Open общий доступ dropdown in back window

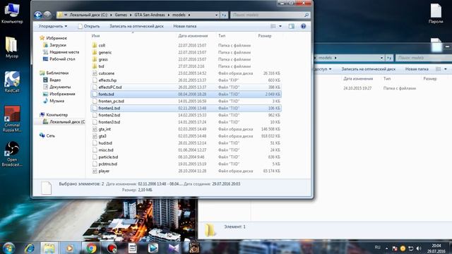322,69
